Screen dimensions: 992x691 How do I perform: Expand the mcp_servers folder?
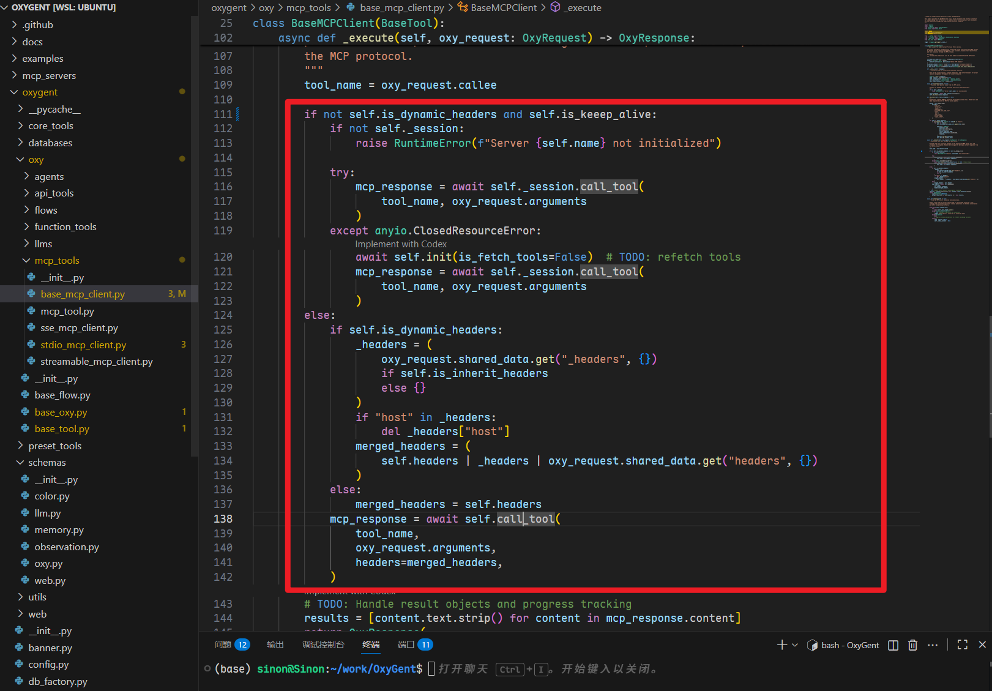(49, 76)
